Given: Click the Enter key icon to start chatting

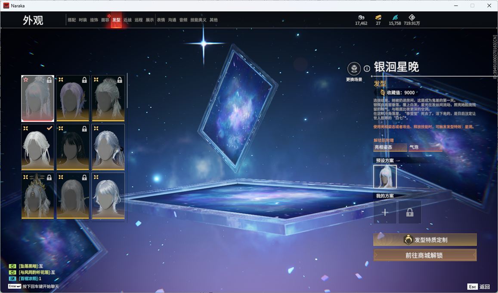Looking at the screenshot, I should (15, 287).
